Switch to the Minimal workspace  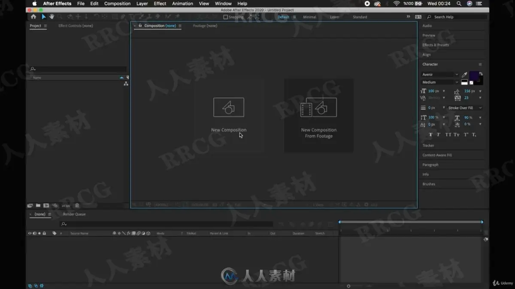pos(309,17)
